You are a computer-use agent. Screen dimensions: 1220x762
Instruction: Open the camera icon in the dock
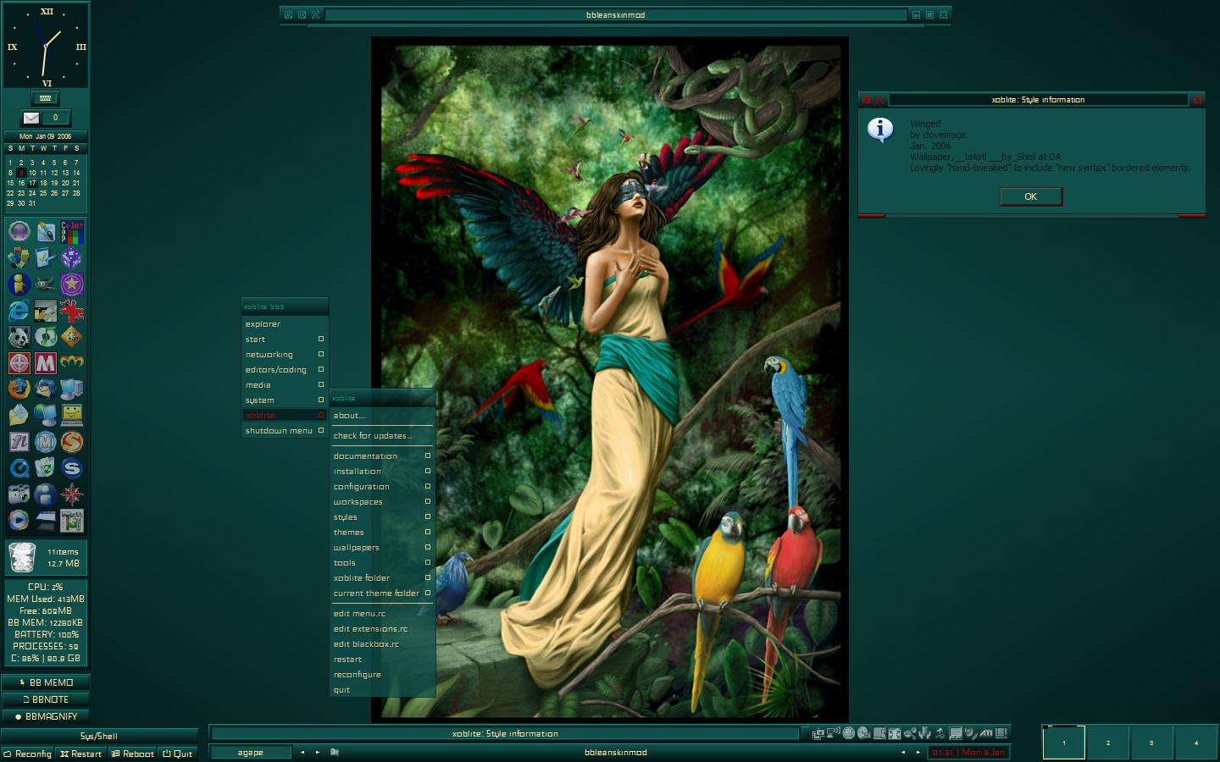pos(19,494)
